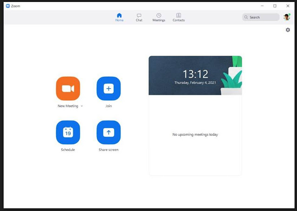297x211 pixels.
Task: Click the Schedule label text
Action: pyautogui.click(x=68, y=150)
